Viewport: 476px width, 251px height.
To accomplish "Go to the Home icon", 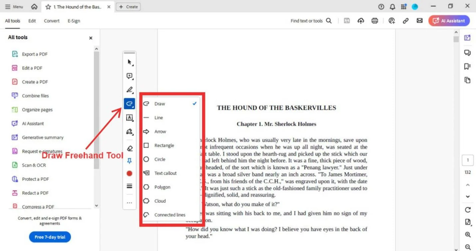I will [34, 7].
